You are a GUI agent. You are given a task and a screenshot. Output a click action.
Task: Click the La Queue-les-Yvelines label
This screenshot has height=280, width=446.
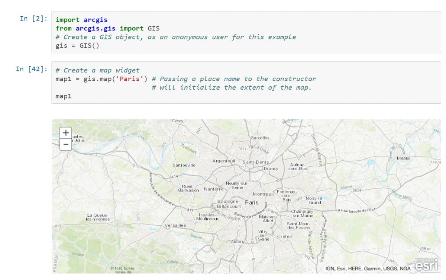tap(98, 217)
